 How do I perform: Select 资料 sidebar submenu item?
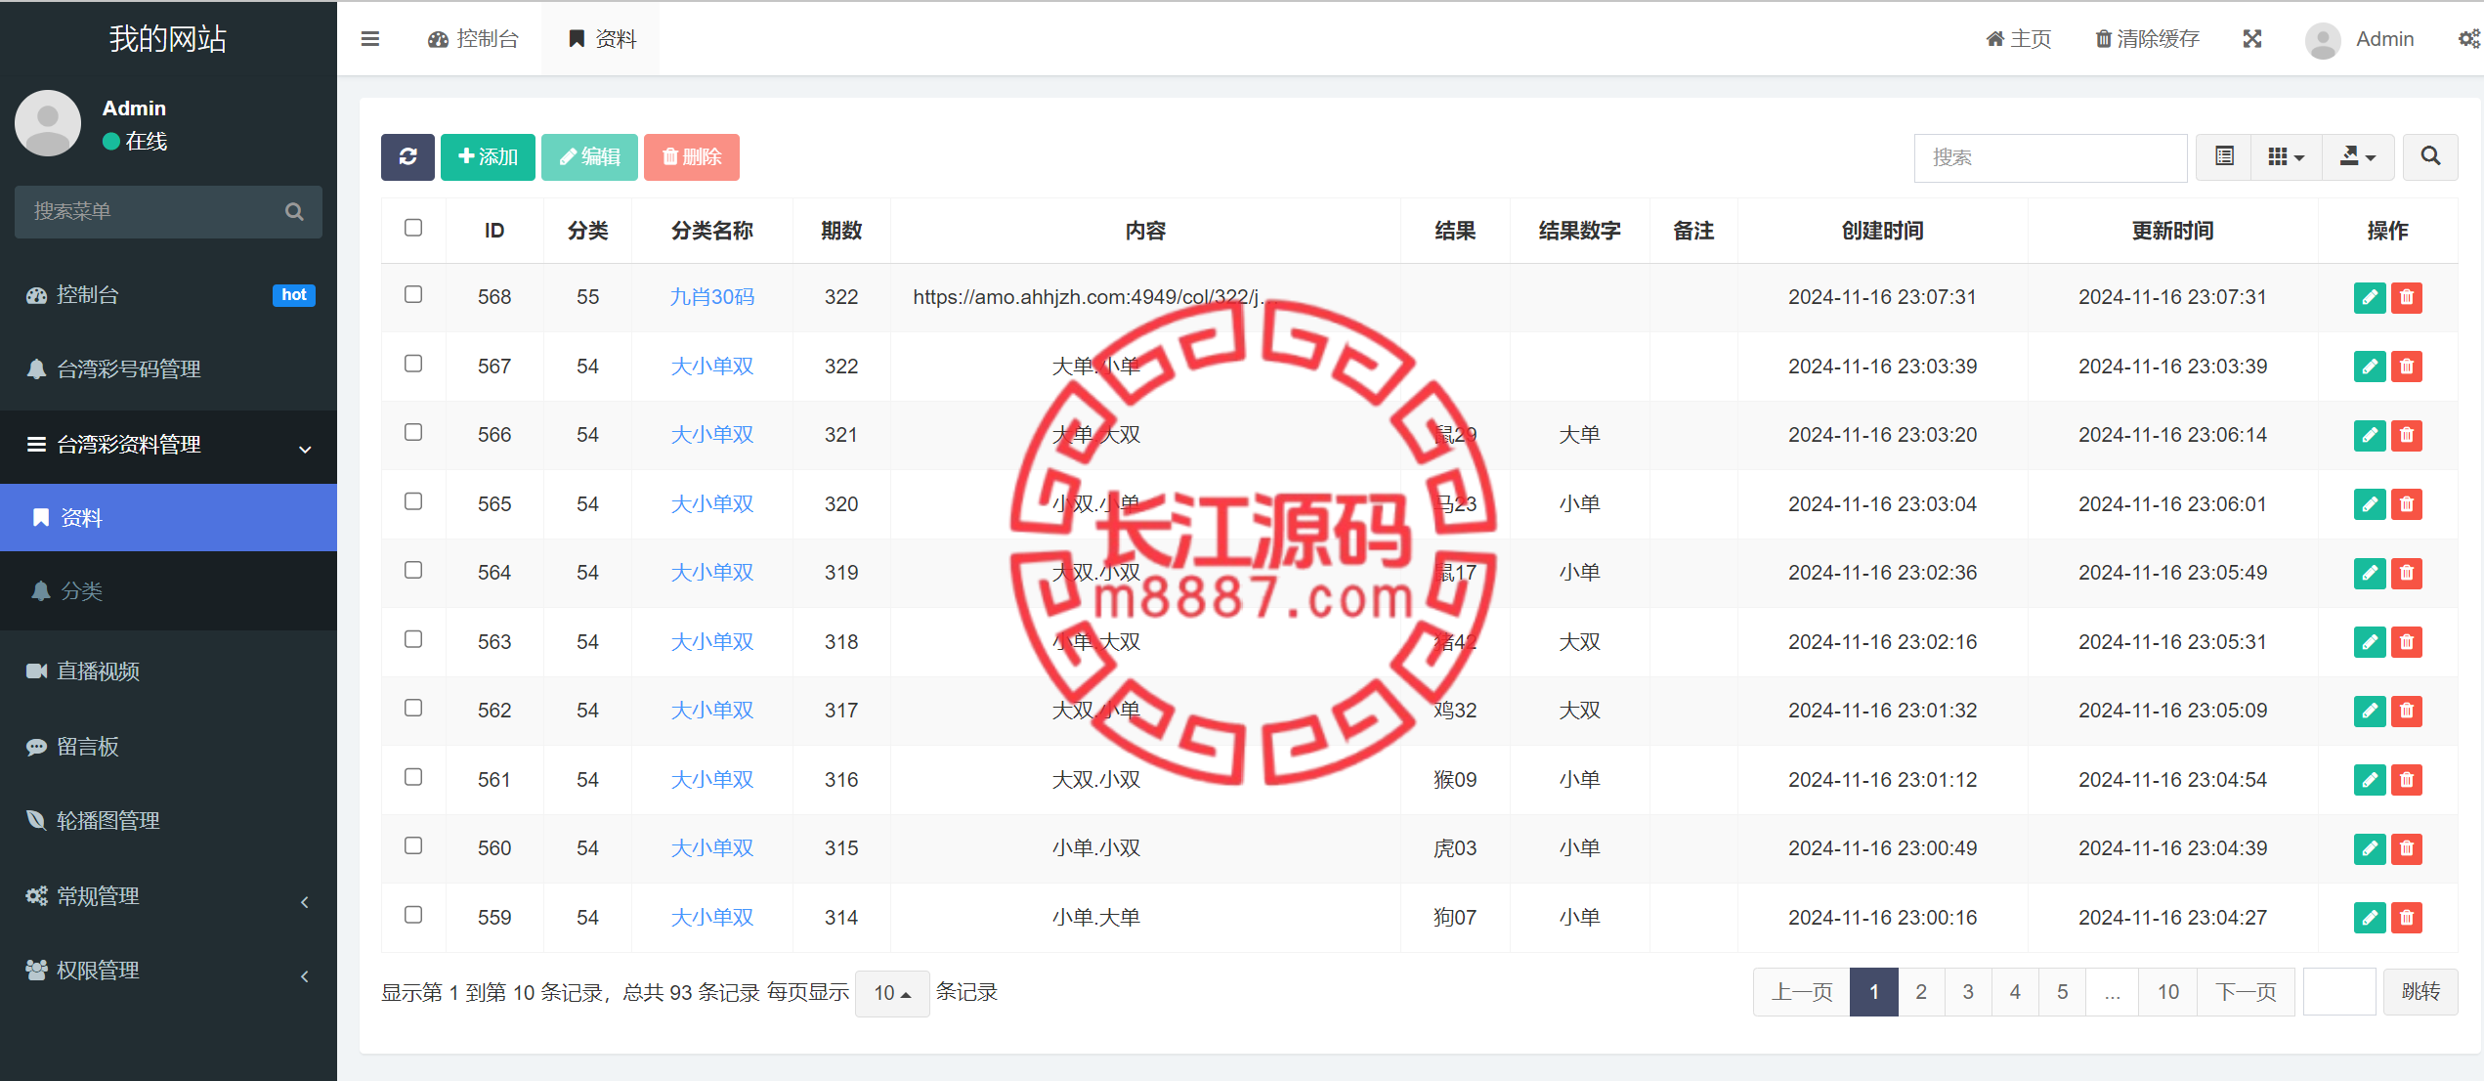tap(168, 518)
